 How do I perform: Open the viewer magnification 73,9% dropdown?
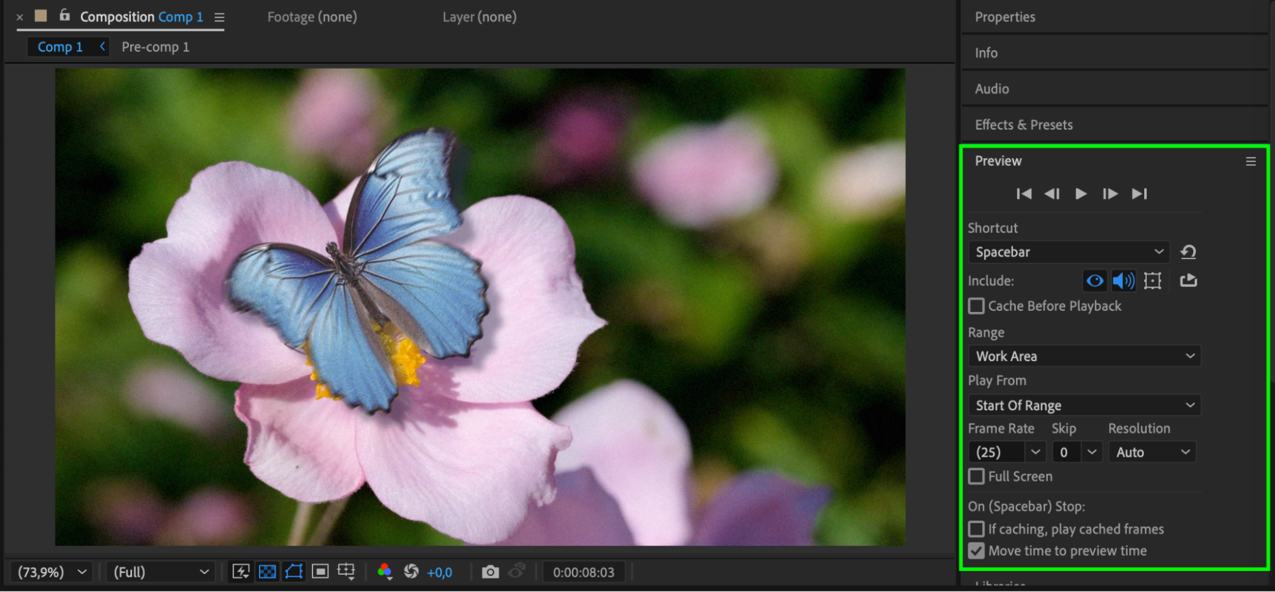tap(52, 572)
